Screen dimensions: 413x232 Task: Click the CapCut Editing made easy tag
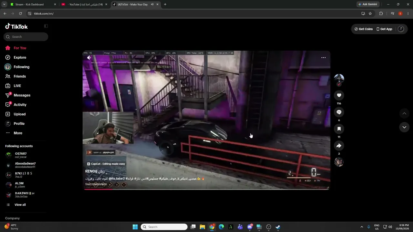coord(106,164)
